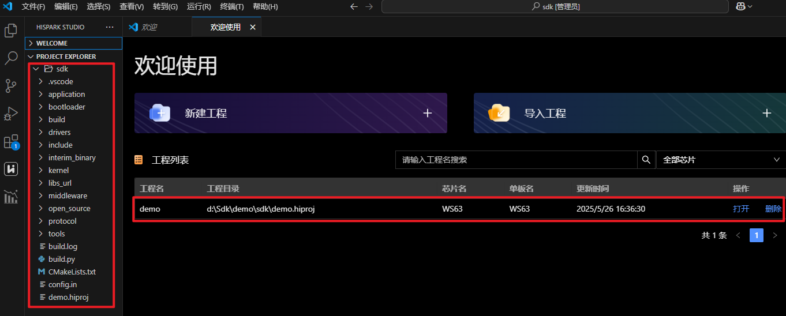Click the project search magnifier icon
This screenshot has height=316, width=786.
646,160
